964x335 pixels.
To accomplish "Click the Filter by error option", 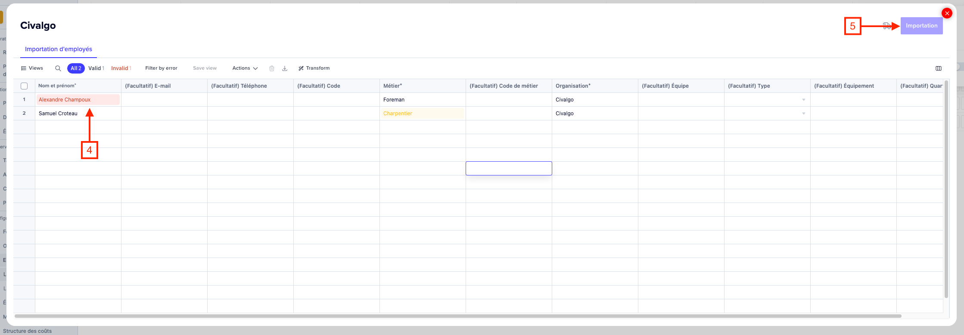I will tap(161, 68).
